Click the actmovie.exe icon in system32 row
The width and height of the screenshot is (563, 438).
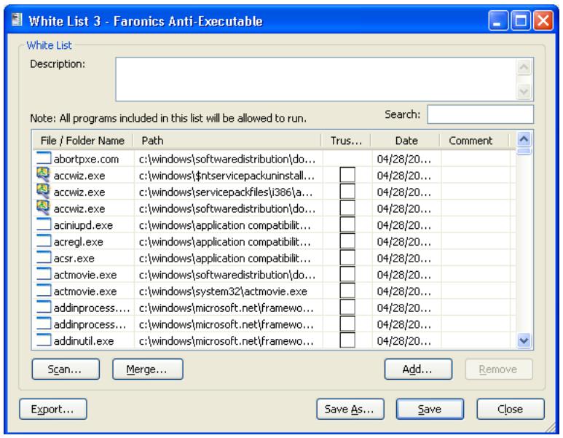(x=44, y=291)
